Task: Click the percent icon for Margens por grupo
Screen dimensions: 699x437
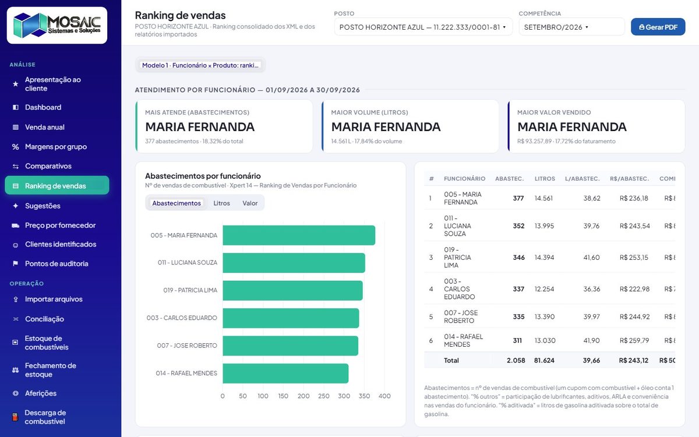Action: point(16,147)
